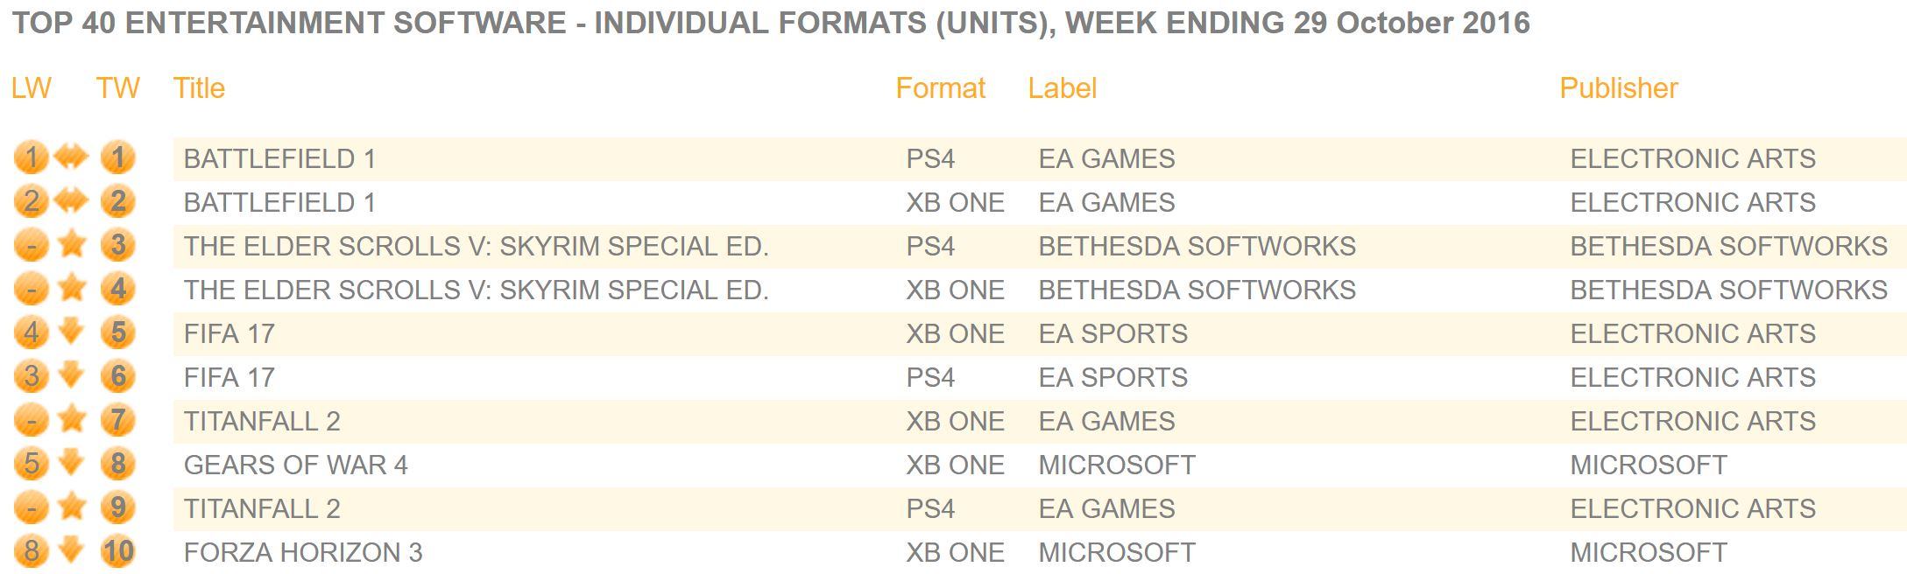Click the new-entry star icon for Skyrim PS4
The image size is (1907, 574).
click(73, 245)
